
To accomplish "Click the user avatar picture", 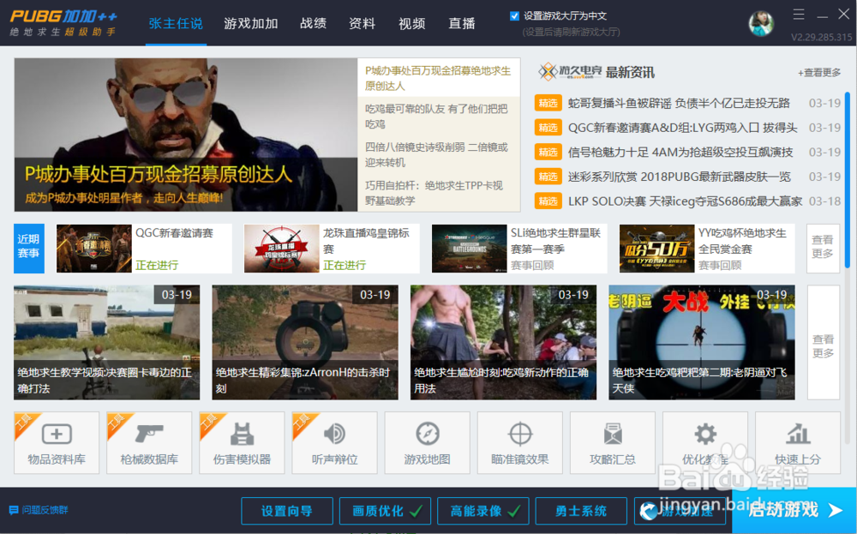I will point(761,23).
